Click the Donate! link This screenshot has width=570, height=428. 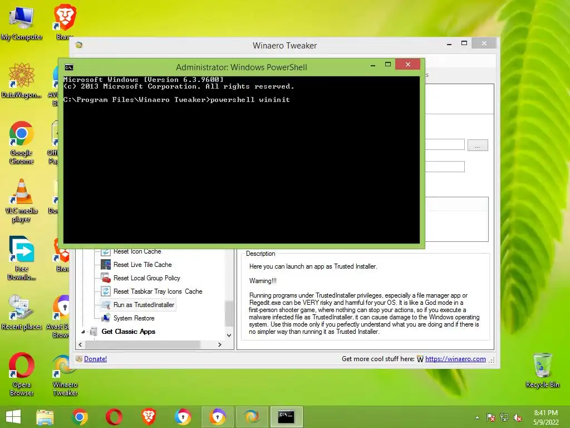coord(95,359)
